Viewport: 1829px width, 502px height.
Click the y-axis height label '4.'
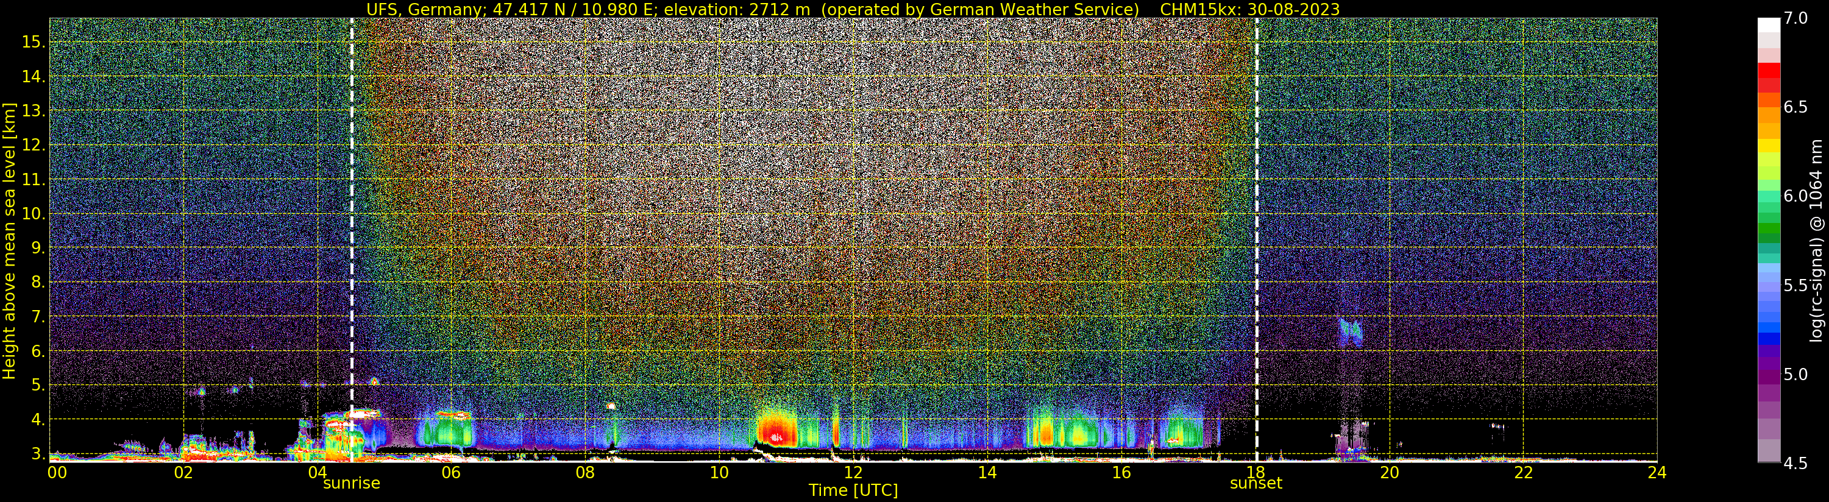[x=38, y=420]
